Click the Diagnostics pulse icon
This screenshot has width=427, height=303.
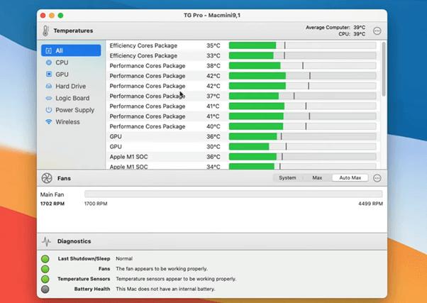coord(47,241)
